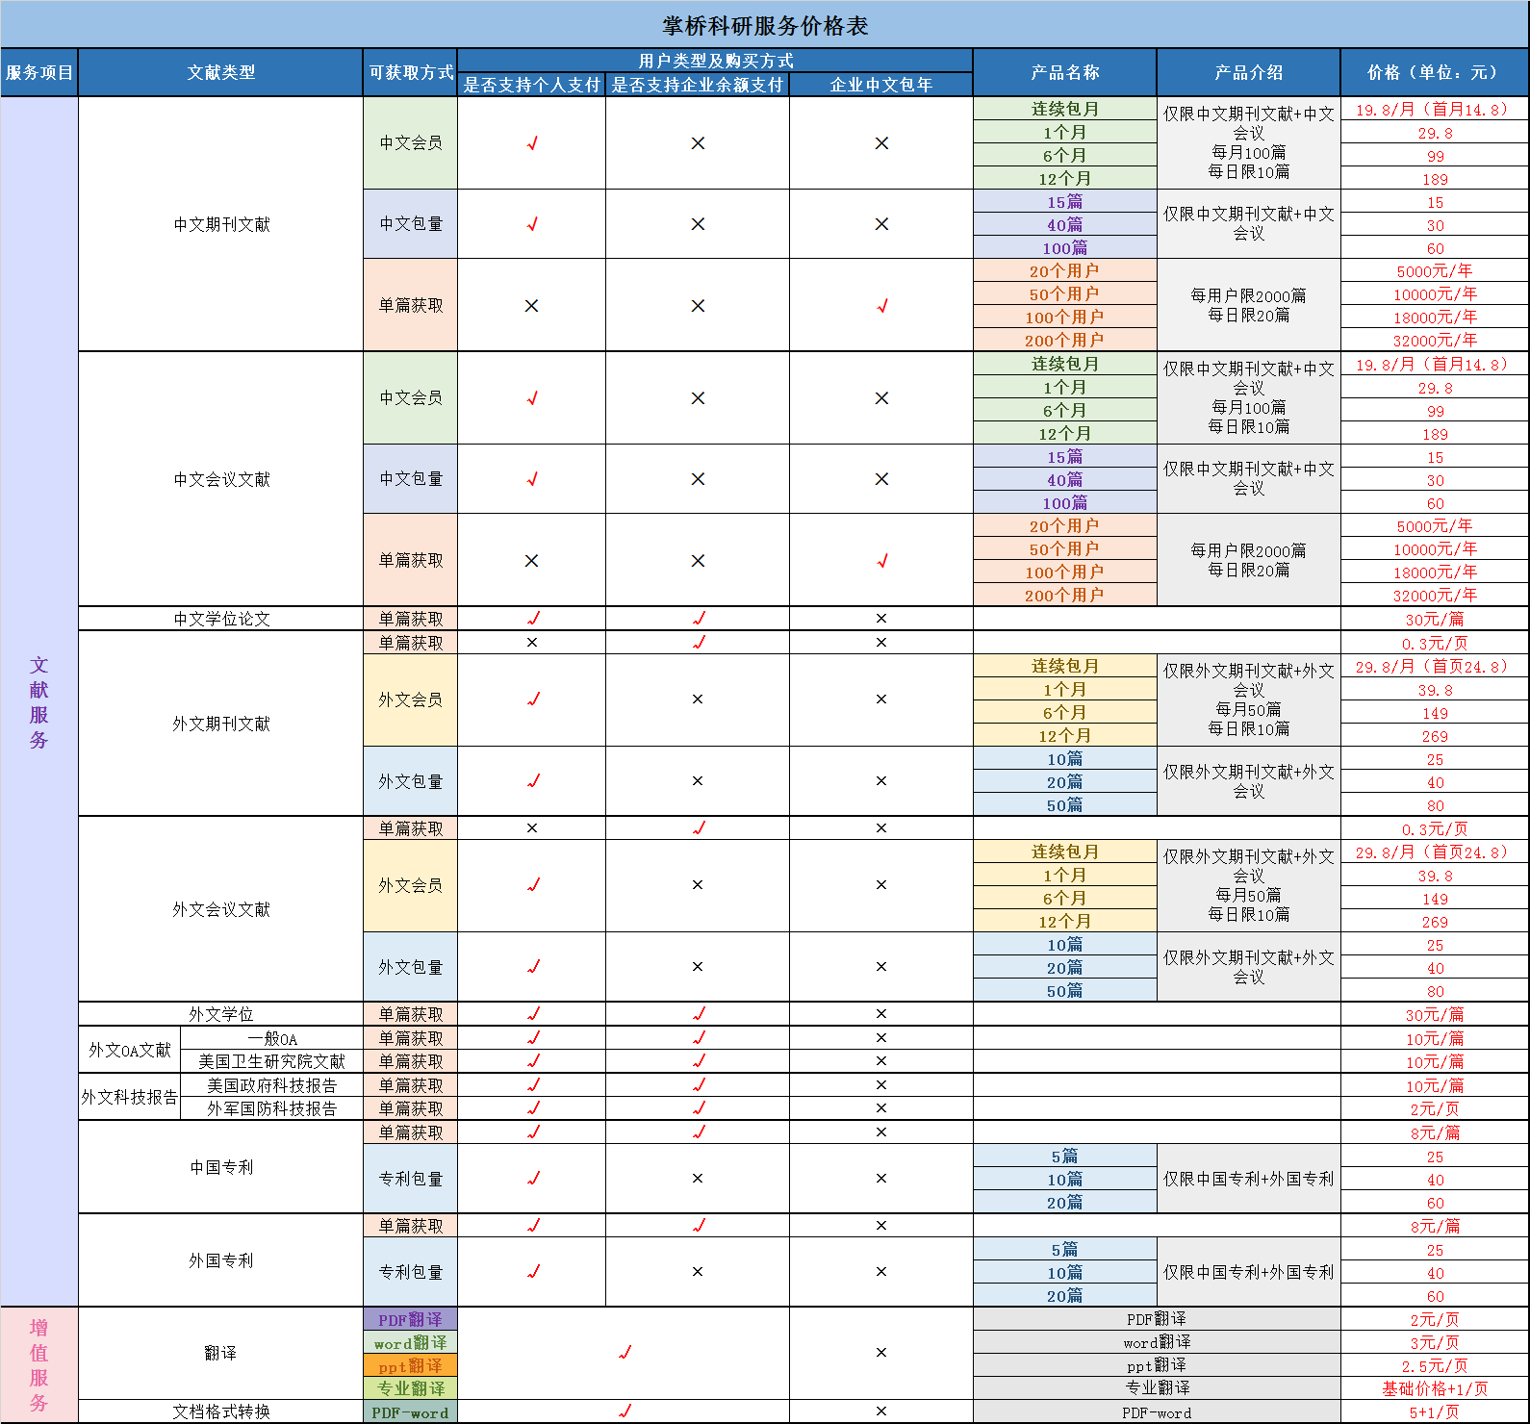Click personal-payment check mark in 中文学位论文 row

pyautogui.click(x=533, y=618)
